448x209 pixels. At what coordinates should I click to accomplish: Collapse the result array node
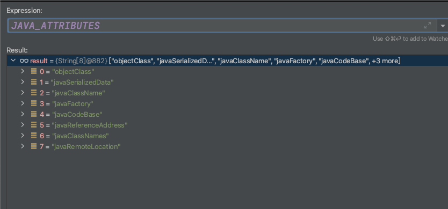[x=12, y=61]
